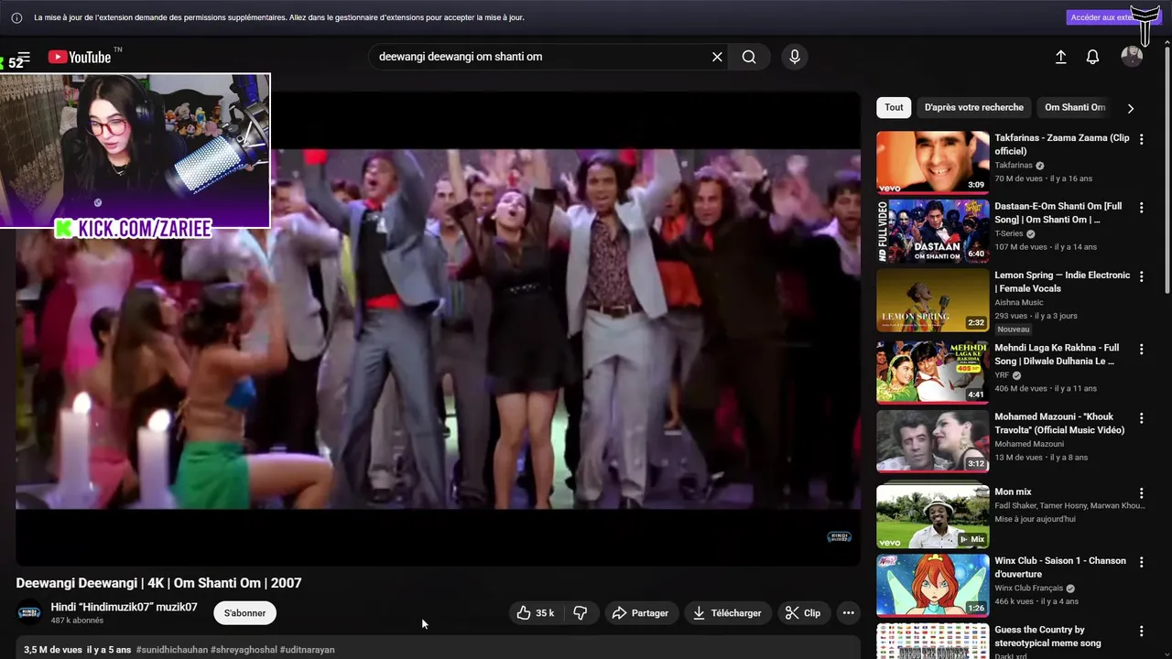Image resolution: width=1172 pixels, height=659 pixels.
Task: Open more actions below the video
Action: 849,613
